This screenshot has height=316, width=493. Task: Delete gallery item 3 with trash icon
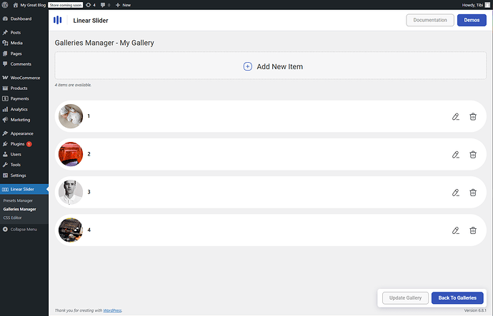[473, 193]
